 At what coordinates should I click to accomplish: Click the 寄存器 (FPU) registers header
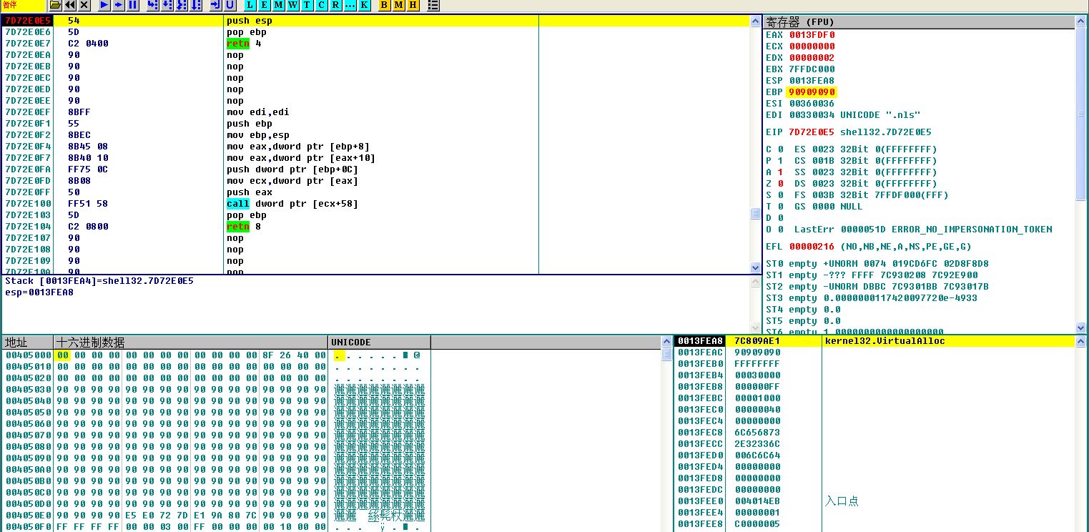click(x=919, y=21)
